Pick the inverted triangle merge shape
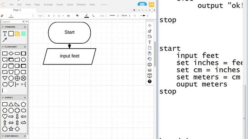Viewport: 248px width, 139px height. tap(5, 78)
